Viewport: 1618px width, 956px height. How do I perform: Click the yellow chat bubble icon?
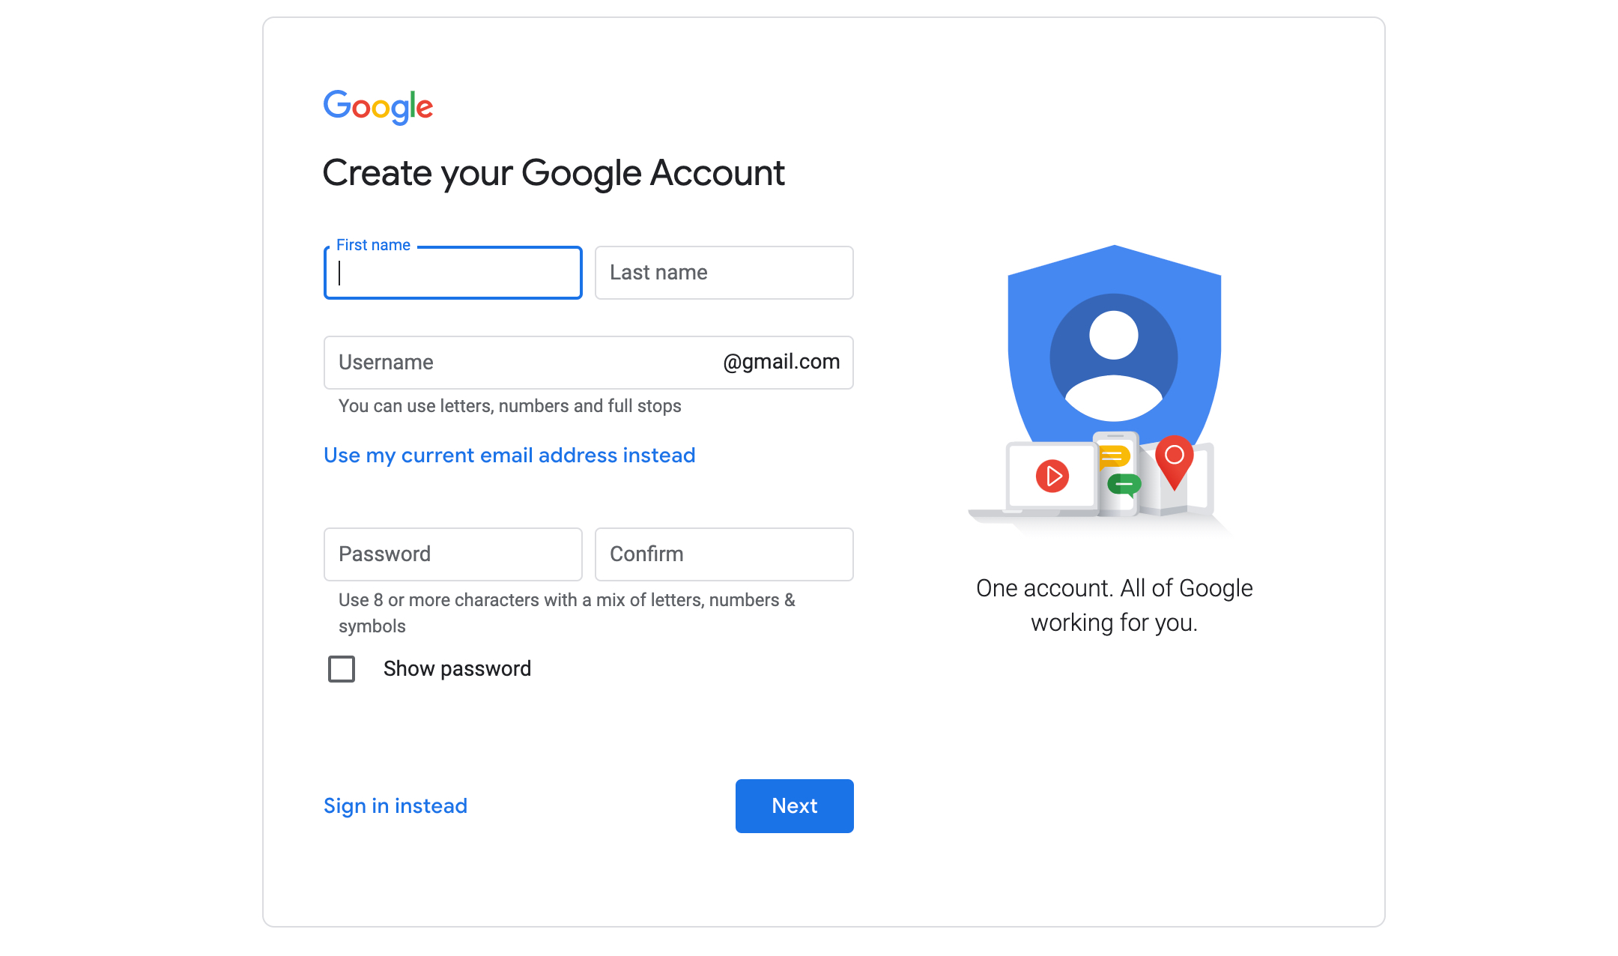[1113, 456]
